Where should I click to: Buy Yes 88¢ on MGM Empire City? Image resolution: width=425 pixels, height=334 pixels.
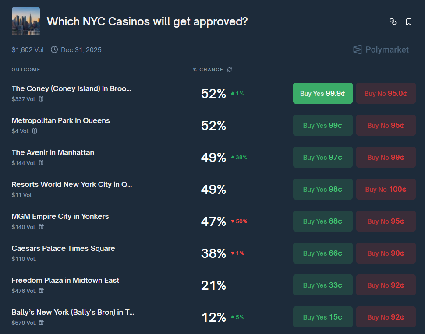click(x=322, y=221)
